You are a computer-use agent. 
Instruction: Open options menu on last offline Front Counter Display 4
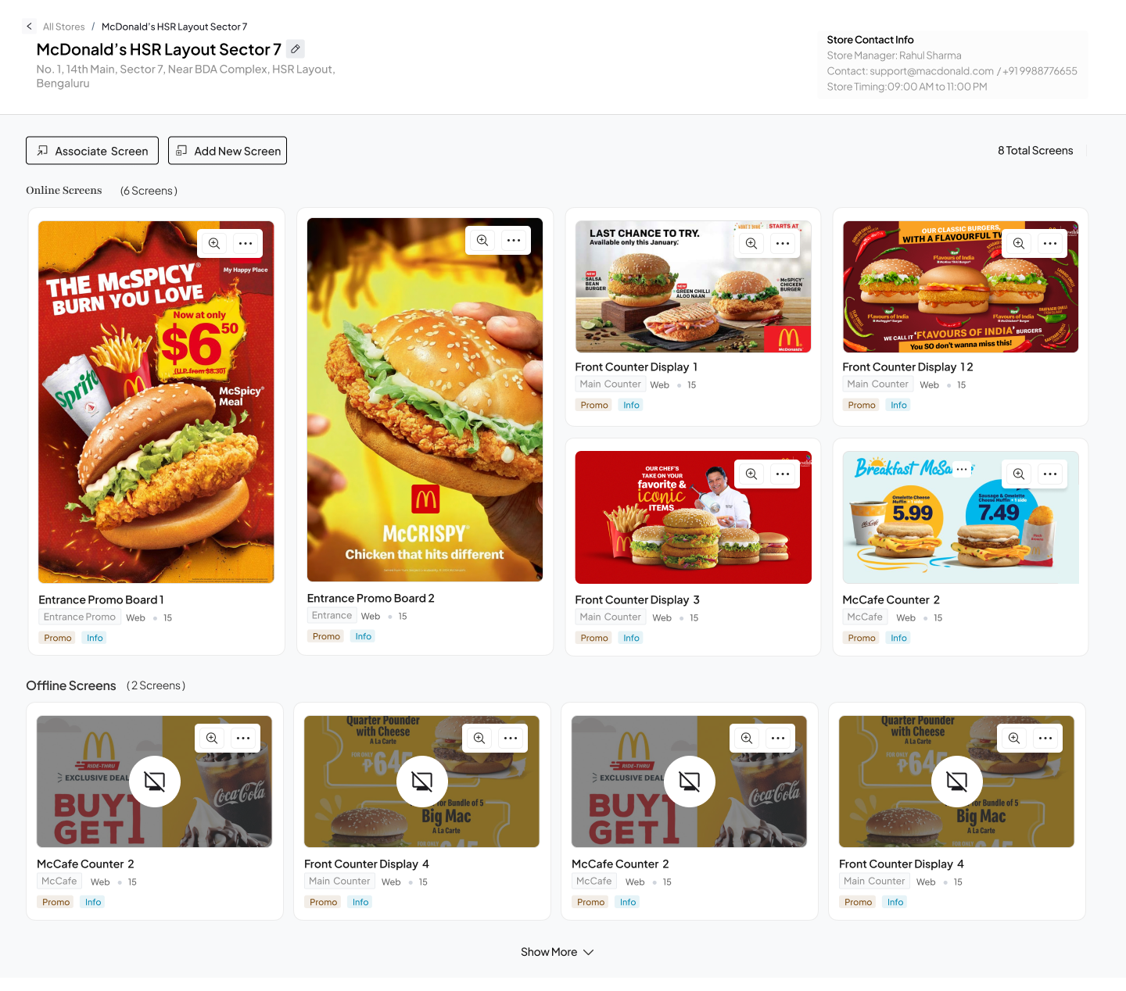click(x=1045, y=738)
